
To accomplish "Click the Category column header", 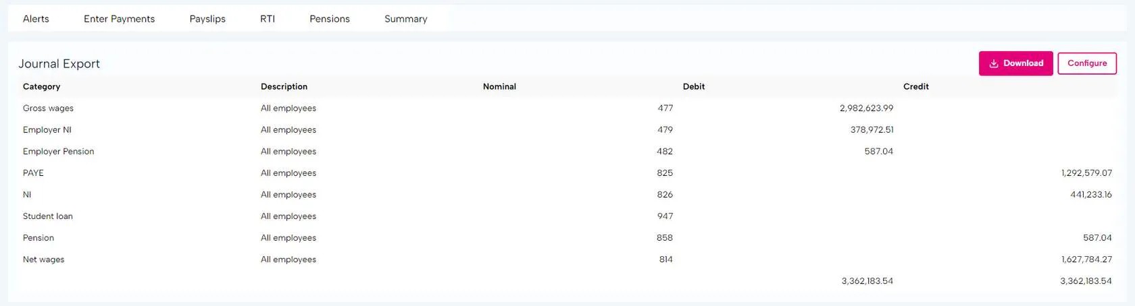I will 41,86.
